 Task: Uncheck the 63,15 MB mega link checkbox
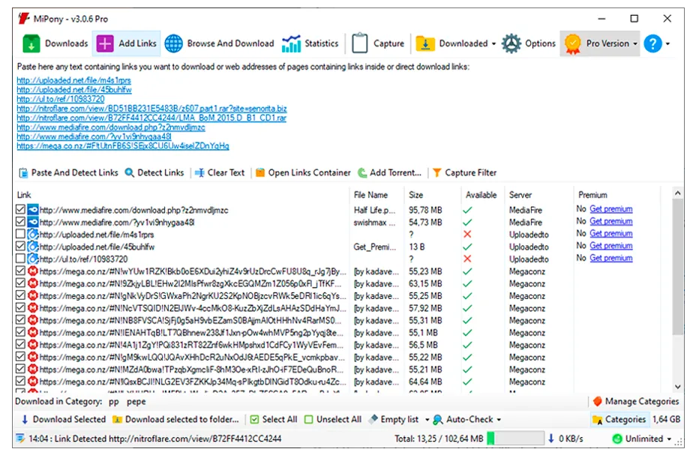(20, 283)
